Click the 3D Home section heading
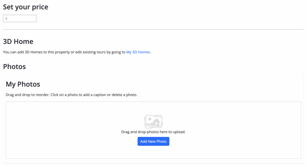307x167 pixels. [18, 41]
